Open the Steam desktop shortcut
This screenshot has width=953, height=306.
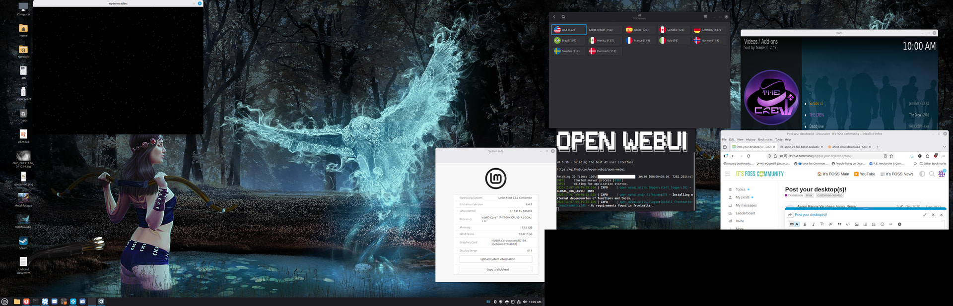click(x=23, y=242)
